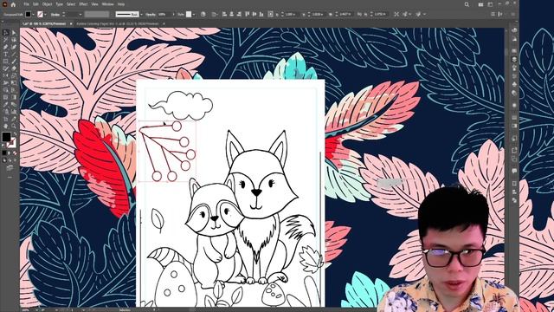Open the Effect menu
Image resolution: width=554 pixels, height=312 pixels.
[x=83, y=4]
